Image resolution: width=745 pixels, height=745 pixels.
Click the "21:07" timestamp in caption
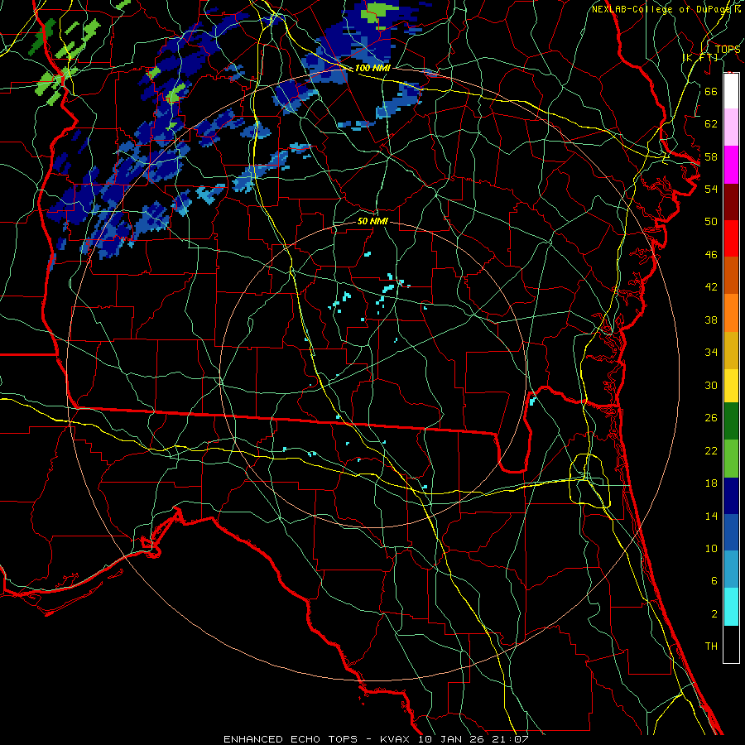click(512, 739)
